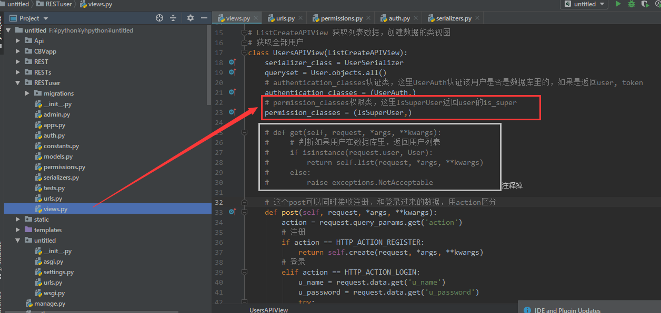Click the RESTuser breadcrumb in navigation bar
661x313 pixels.
point(55,4)
